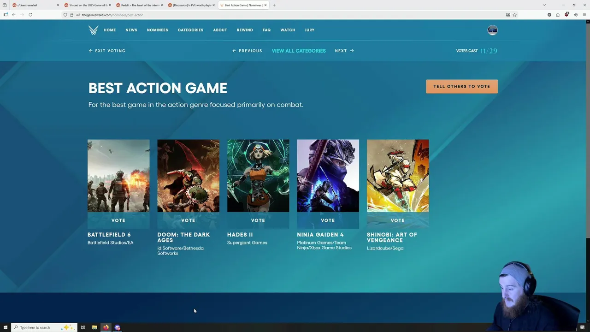Screen dimensions: 590x332
Task: Click TELL OTHERS TO VOTE button
Action: pyautogui.click(x=462, y=86)
